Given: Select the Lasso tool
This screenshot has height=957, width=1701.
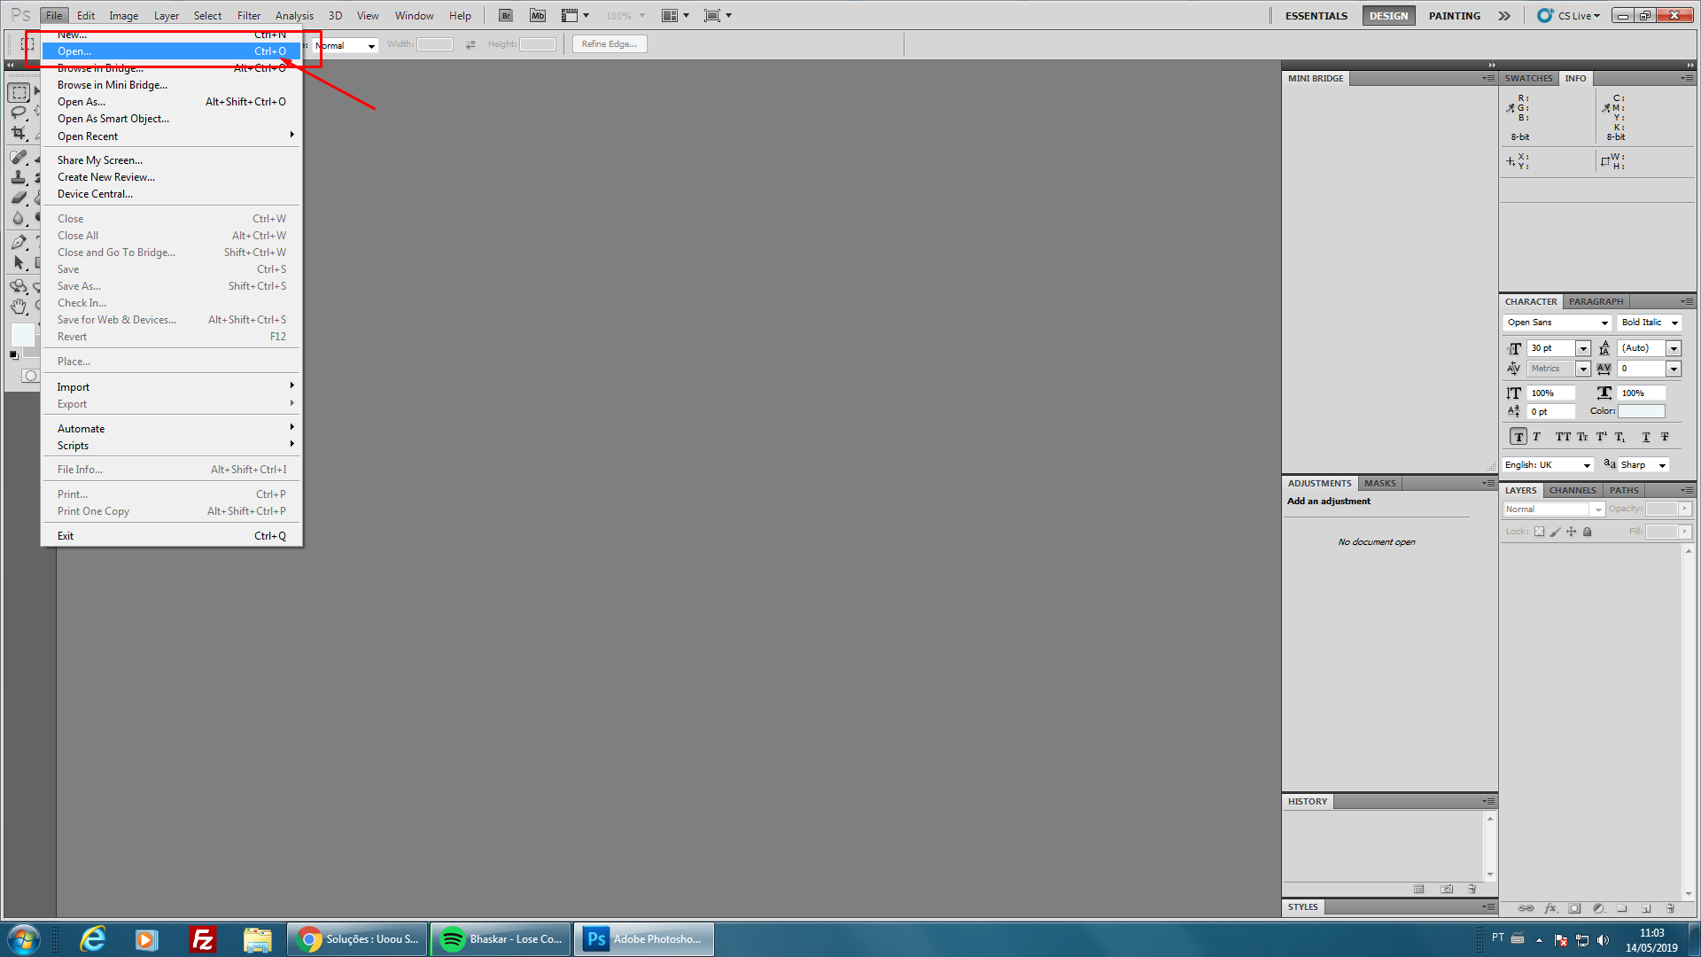Looking at the screenshot, I should 19,113.
